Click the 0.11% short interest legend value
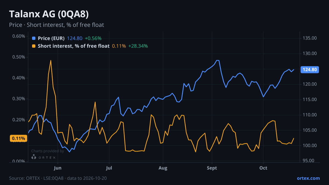This screenshot has height=185, width=329. pos(119,46)
